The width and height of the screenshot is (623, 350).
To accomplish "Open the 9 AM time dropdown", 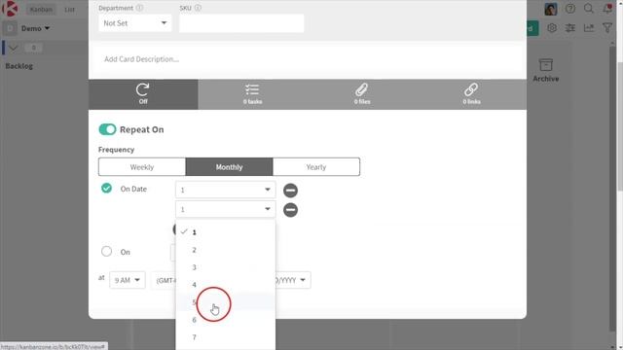I will point(128,280).
